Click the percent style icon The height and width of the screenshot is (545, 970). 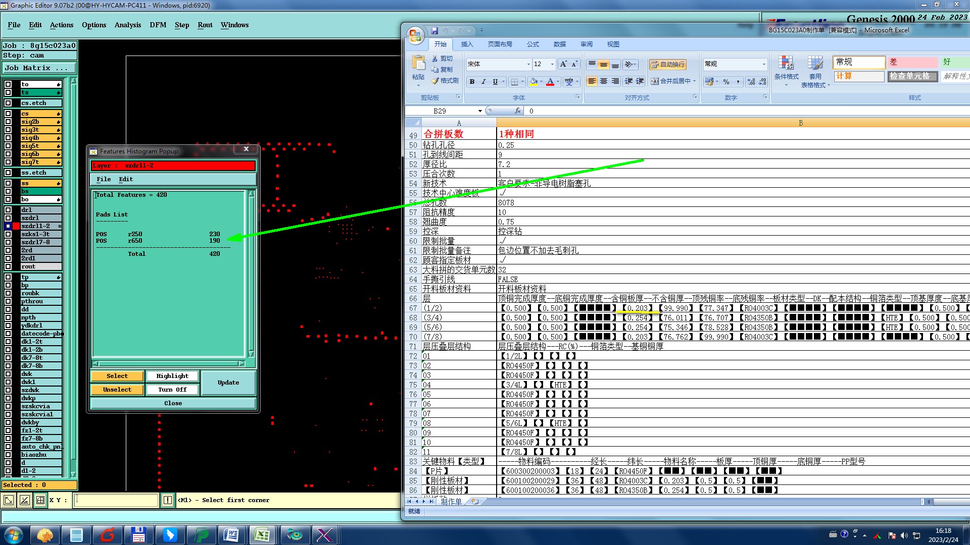click(x=726, y=82)
